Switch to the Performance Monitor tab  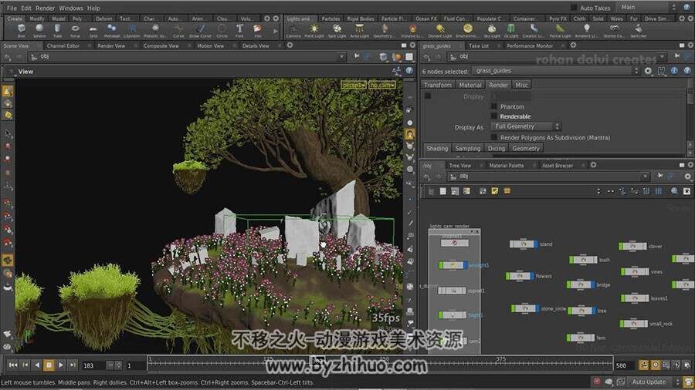530,45
